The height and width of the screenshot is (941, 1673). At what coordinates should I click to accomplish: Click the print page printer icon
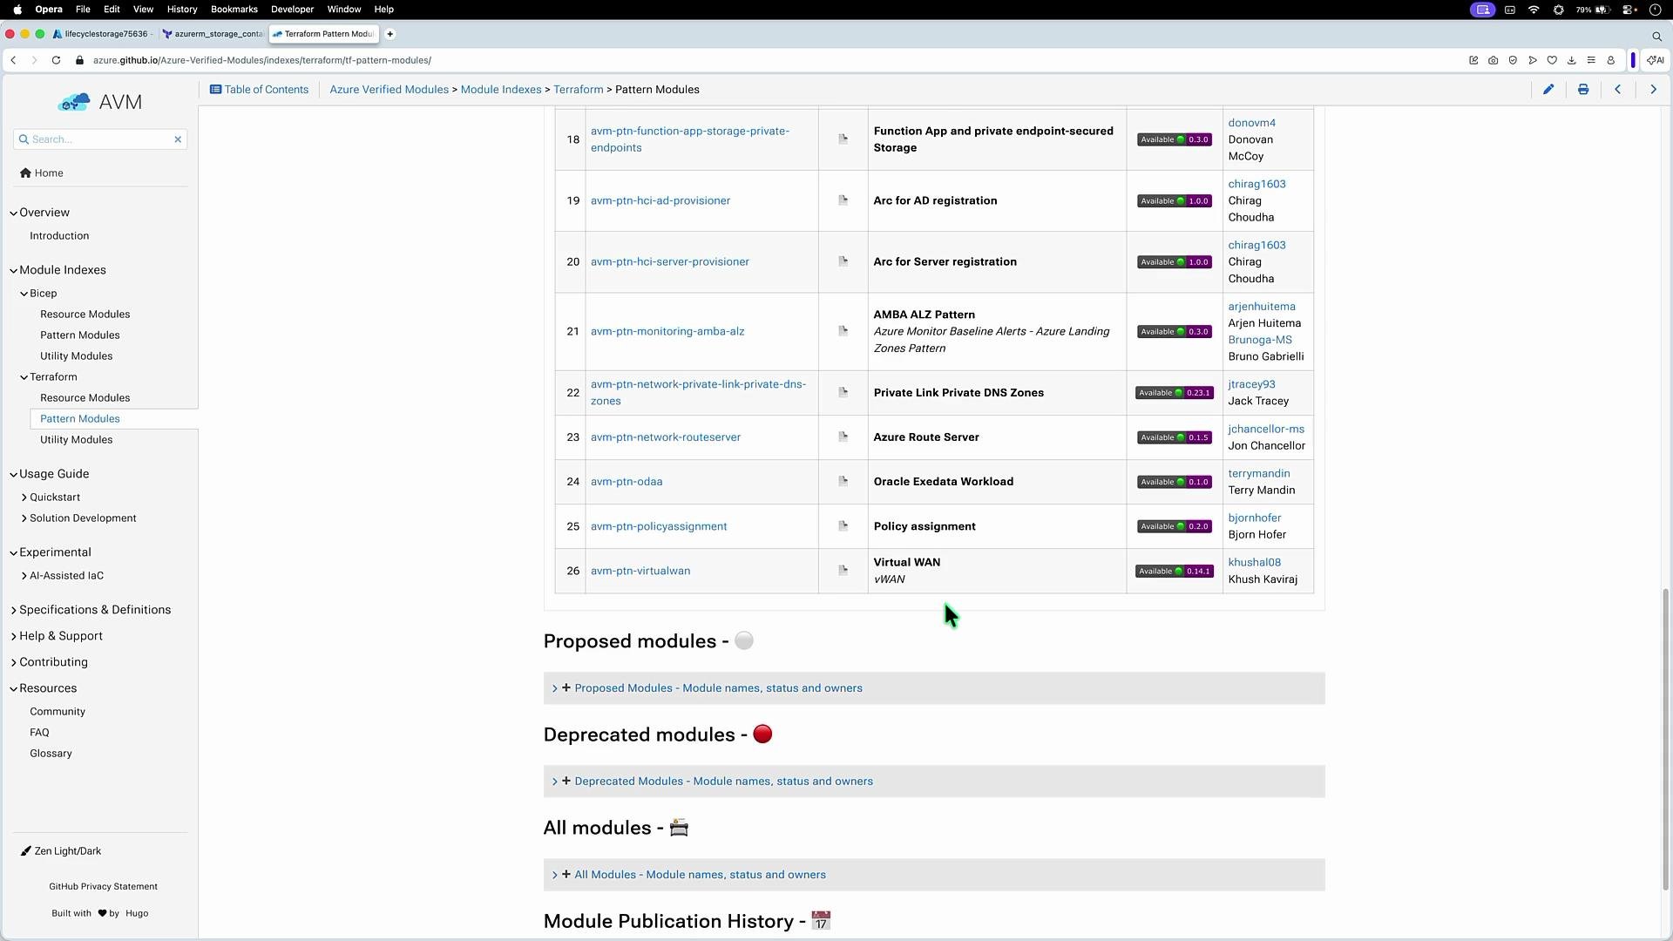coord(1583,90)
